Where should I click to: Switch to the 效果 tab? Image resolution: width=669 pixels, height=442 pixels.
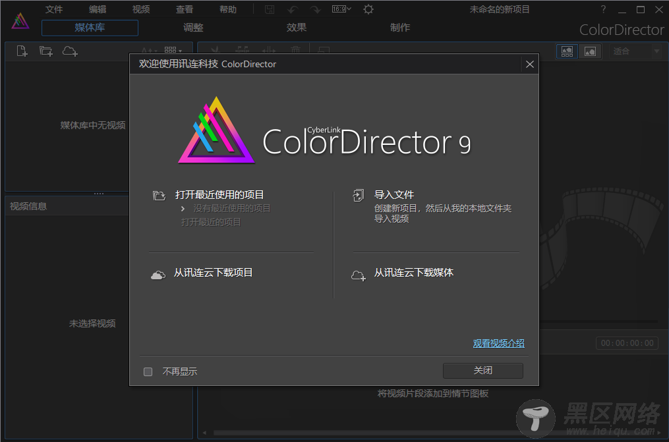pos(296,28)
